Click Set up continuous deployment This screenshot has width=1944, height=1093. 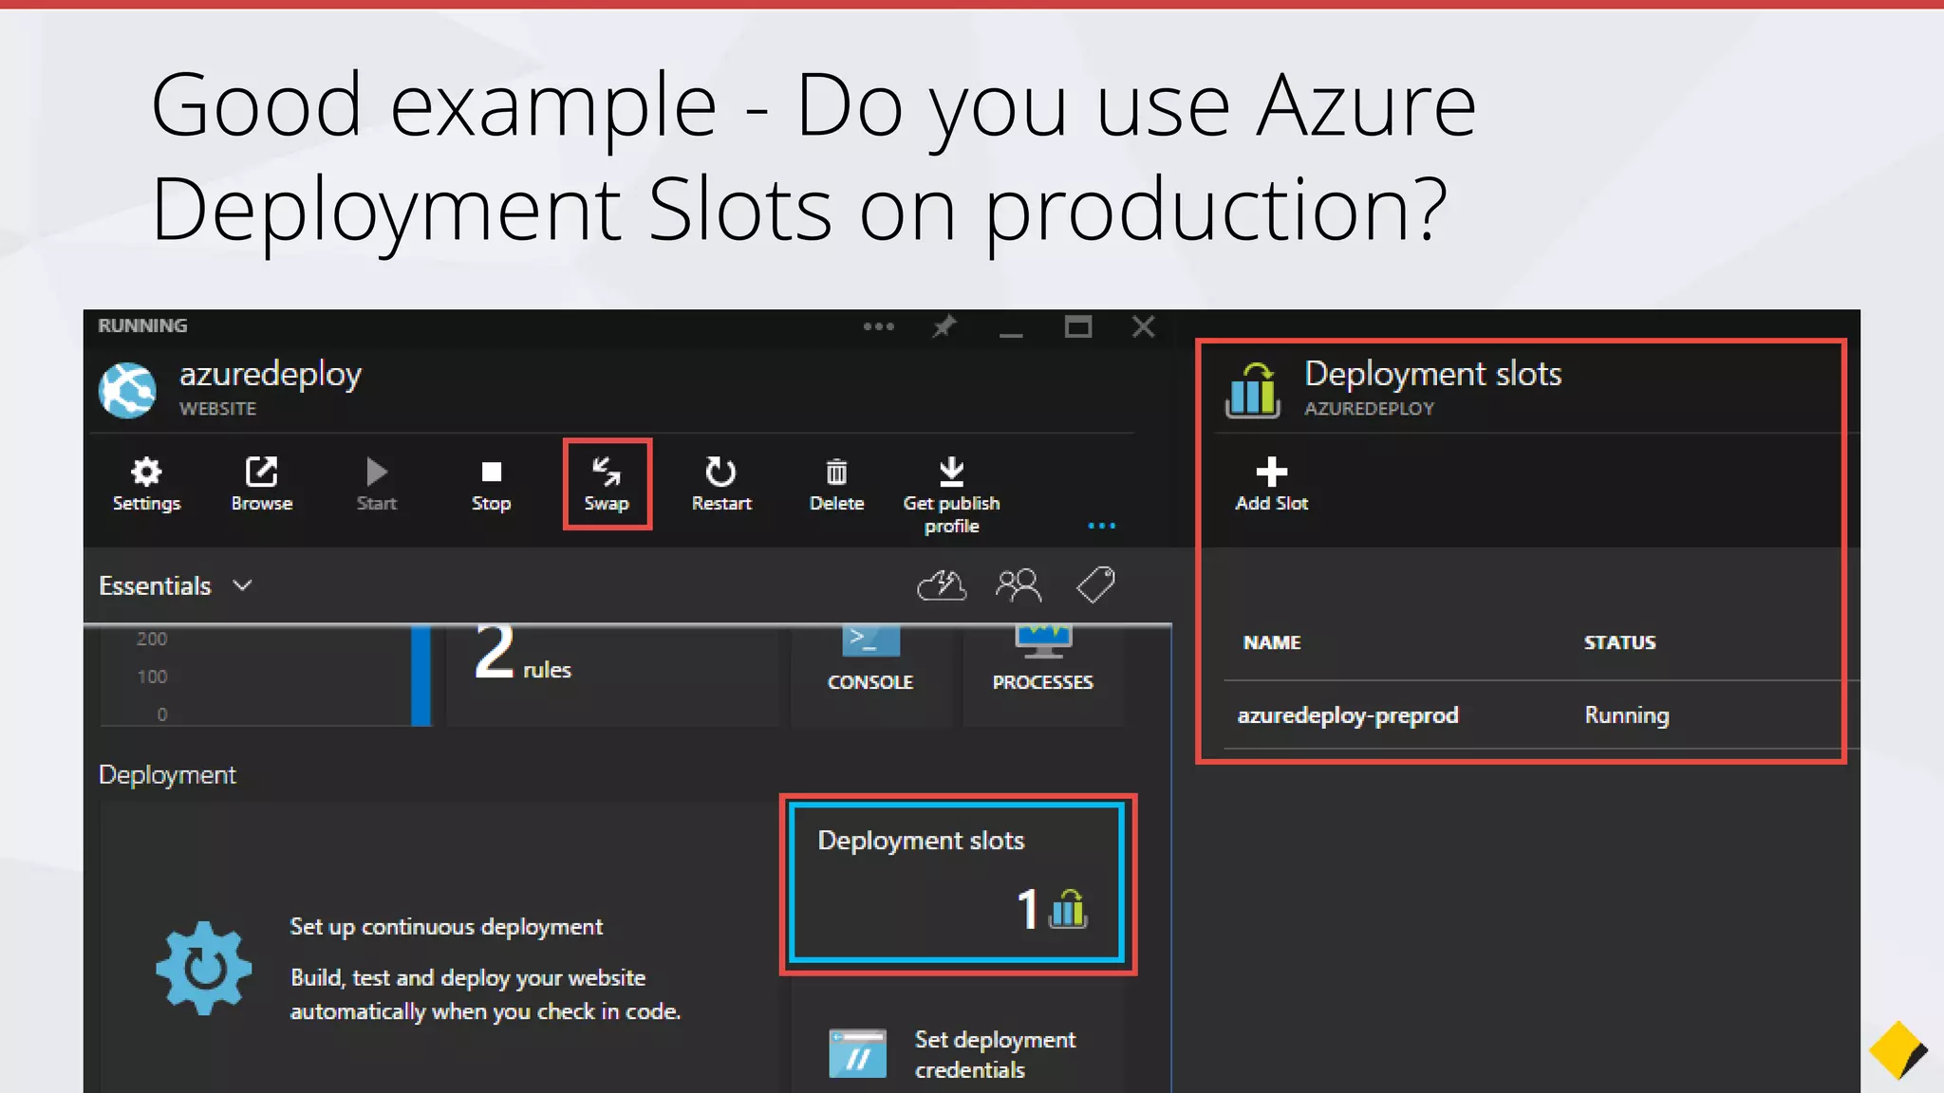click(446, 927)
